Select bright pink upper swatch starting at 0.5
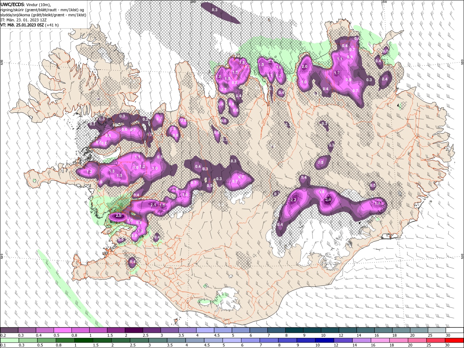Image resolution: width=464 pixels, height=348 pixels. coord(62,330)
